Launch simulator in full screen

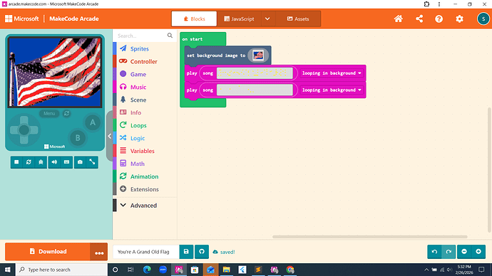[92, 162]
